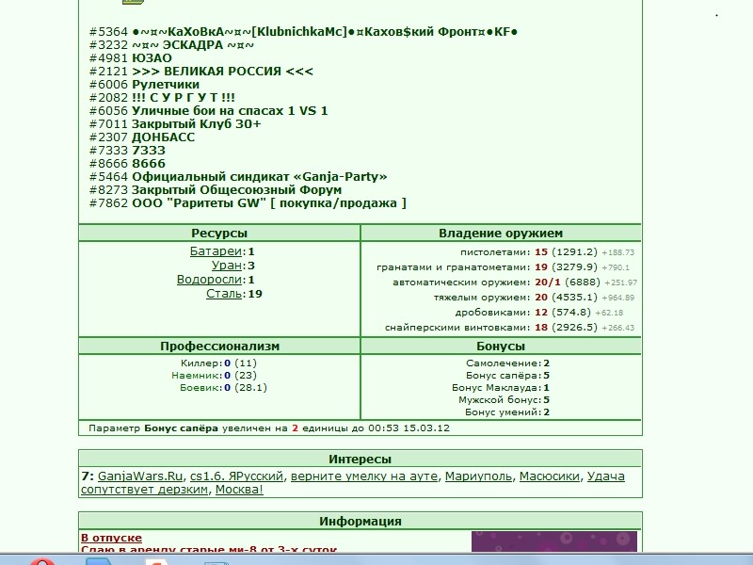Click shotgun skill value 12 (574.8)

point(563,313)
